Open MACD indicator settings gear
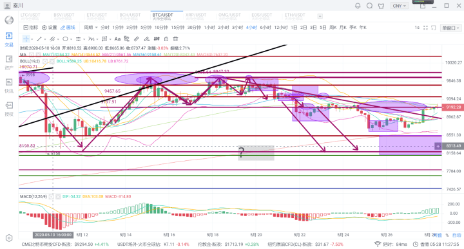The image size is (464, 249). tap(51, 196)
